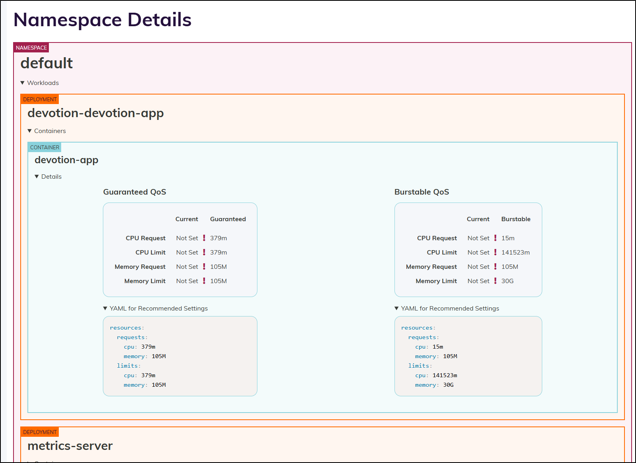
Task: Click Not Set in Burstable Memory Request row
Action: coord(478,266)
